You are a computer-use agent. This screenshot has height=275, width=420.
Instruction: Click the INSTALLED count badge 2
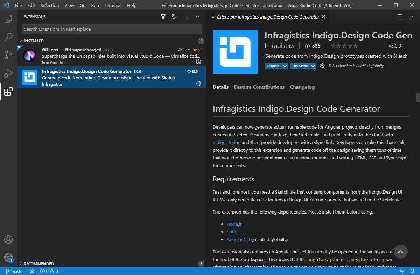coord(201,41)
